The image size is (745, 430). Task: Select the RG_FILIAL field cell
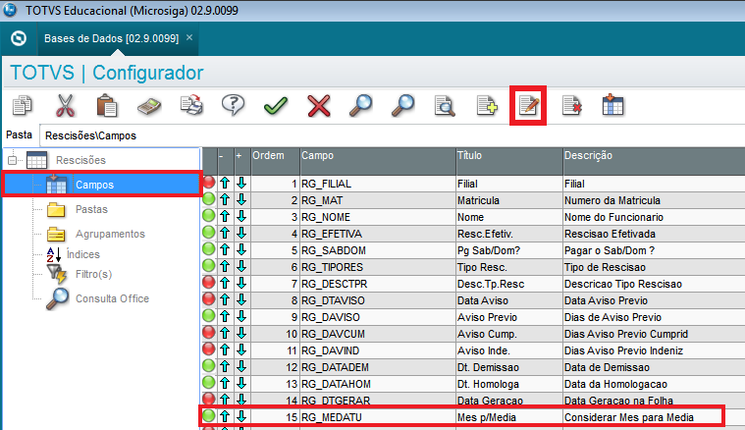[x=378, y=184]
